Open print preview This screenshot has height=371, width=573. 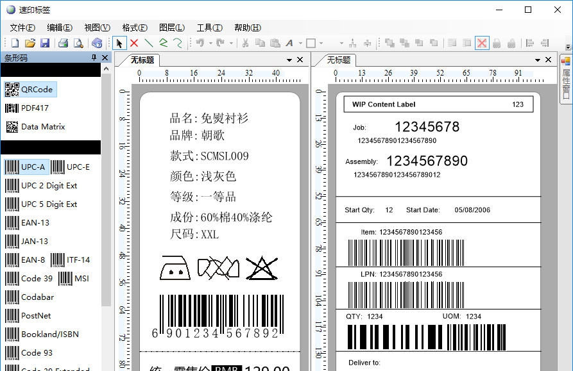pyautogui.click(x=79, y=43)
